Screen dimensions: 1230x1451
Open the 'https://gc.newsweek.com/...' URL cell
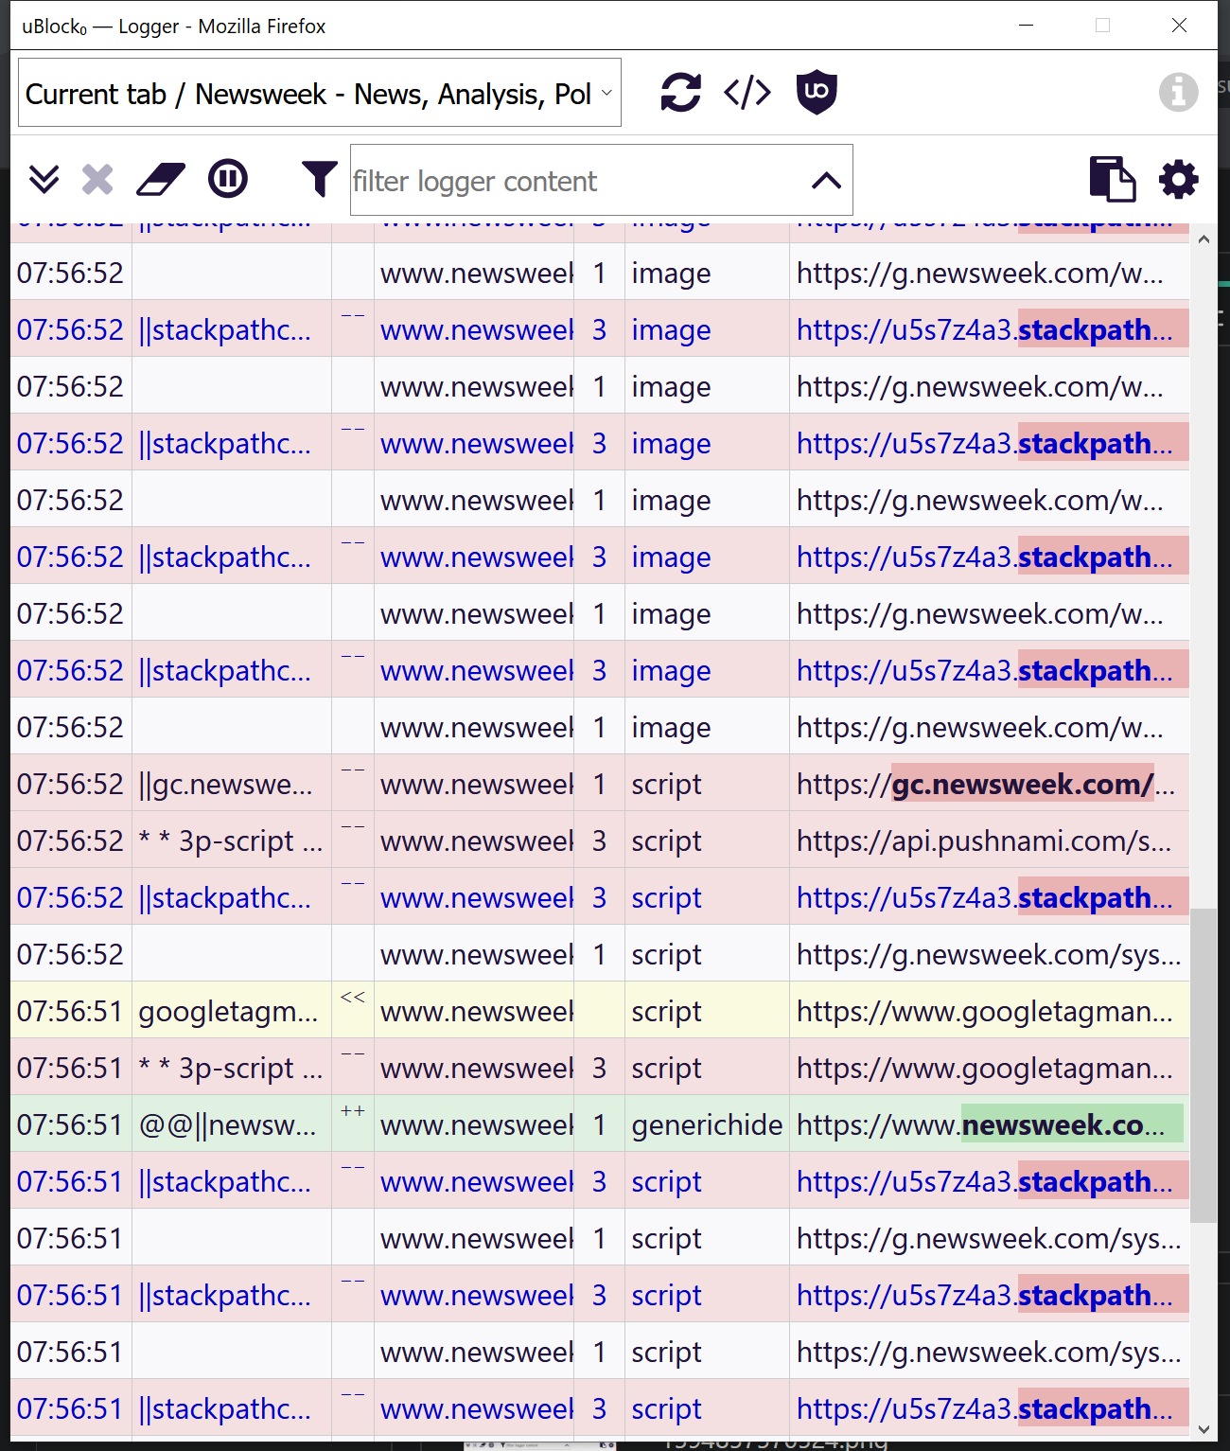(990, 784)
